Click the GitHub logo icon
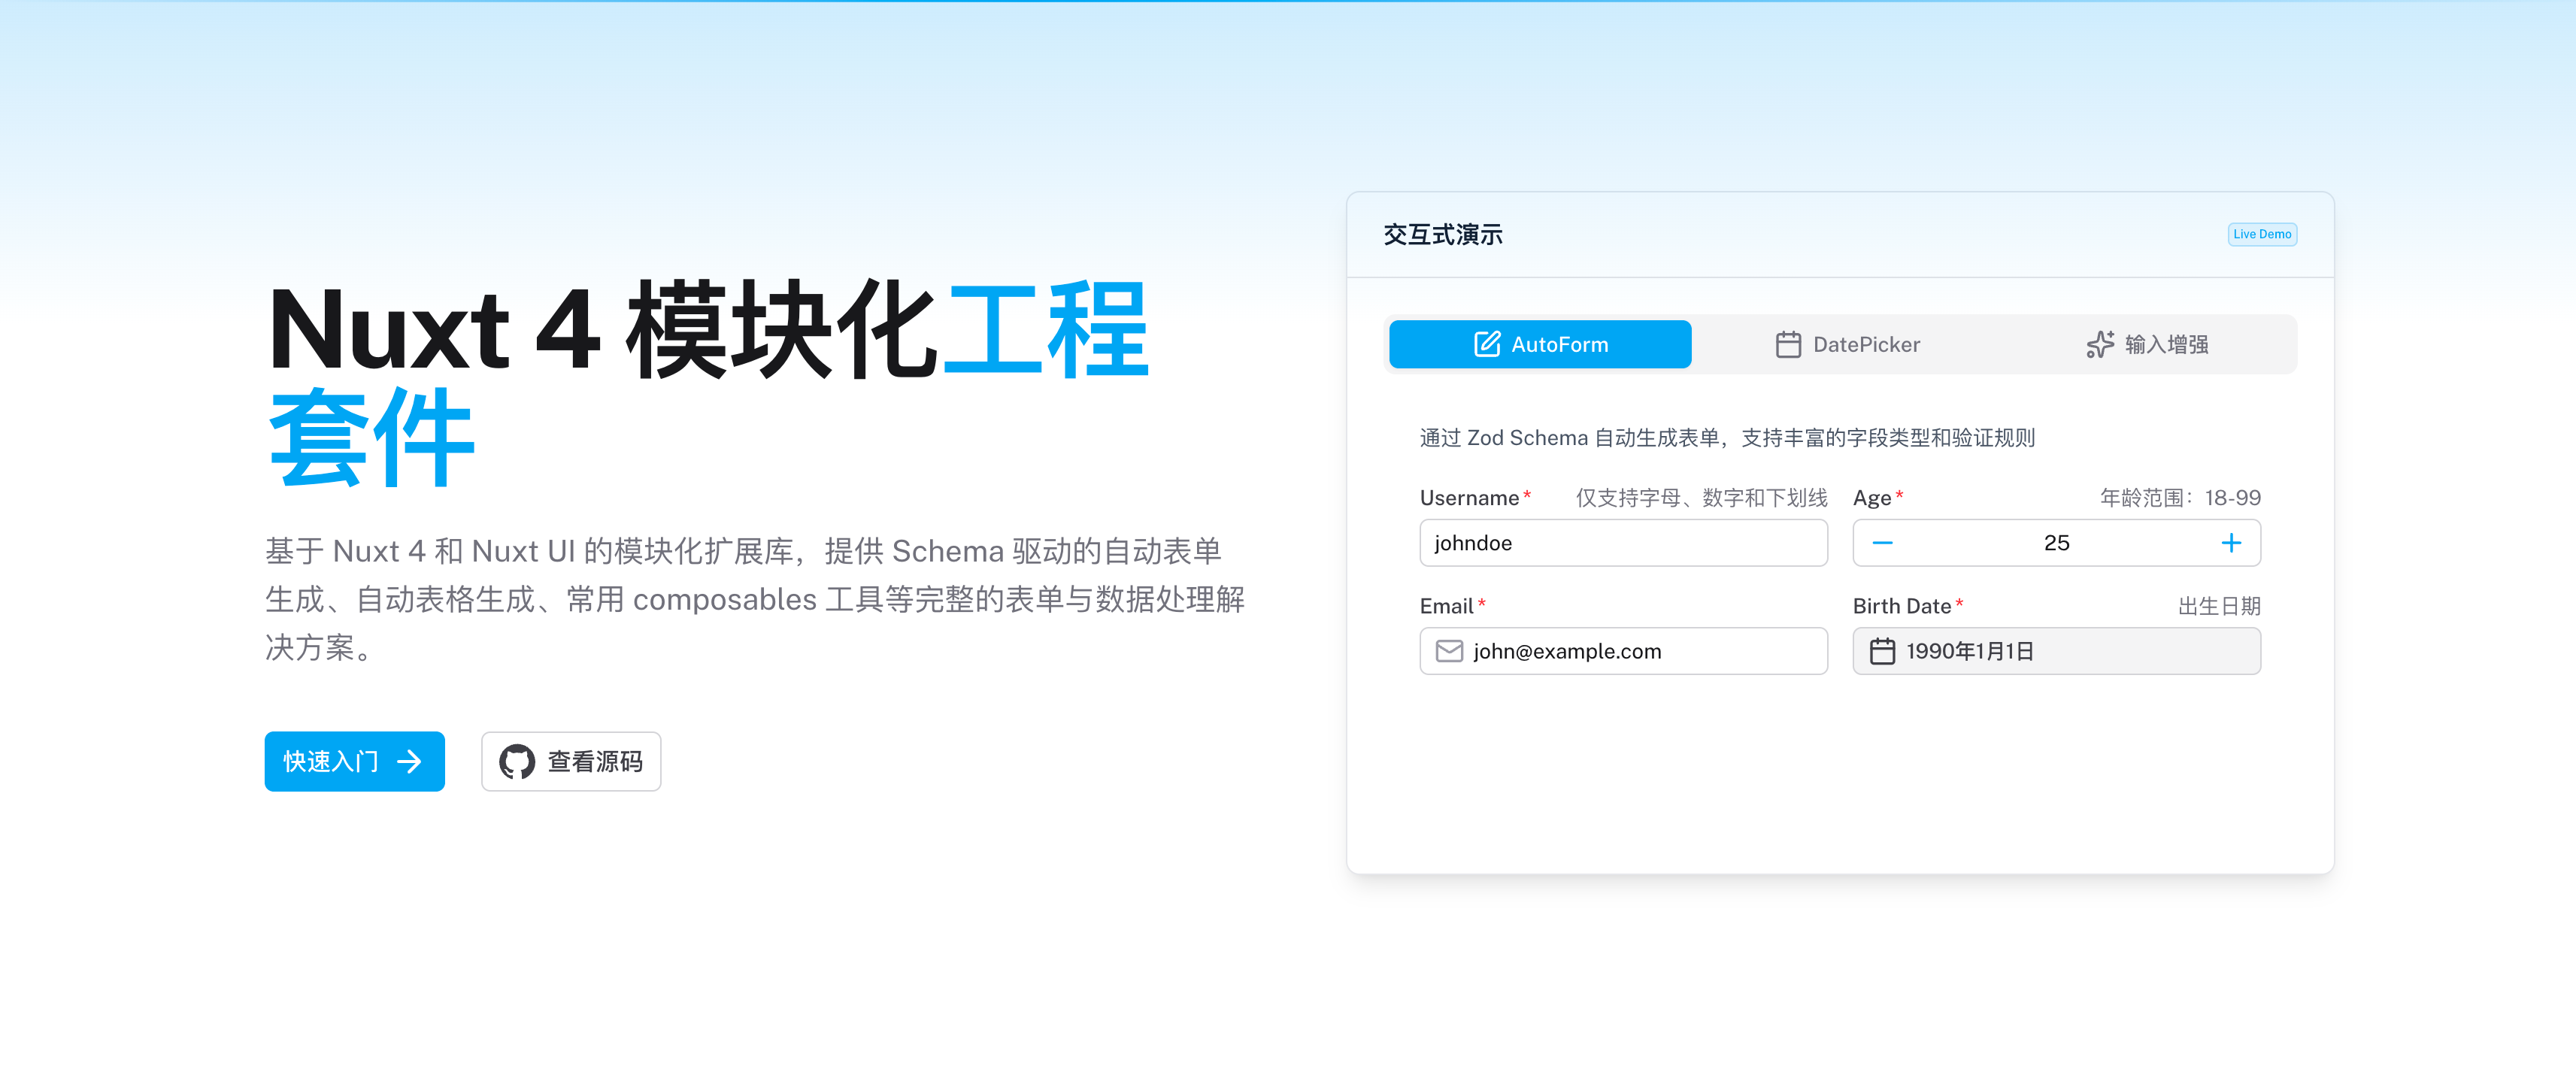This screenshot has width=2576, height=1066. 517,762
